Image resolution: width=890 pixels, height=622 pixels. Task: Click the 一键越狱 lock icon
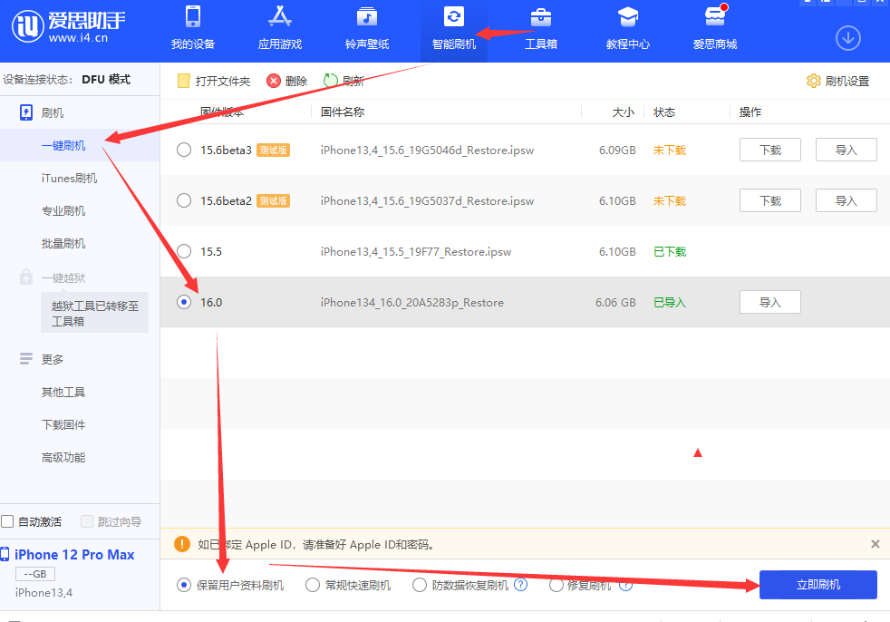(26, 277)
